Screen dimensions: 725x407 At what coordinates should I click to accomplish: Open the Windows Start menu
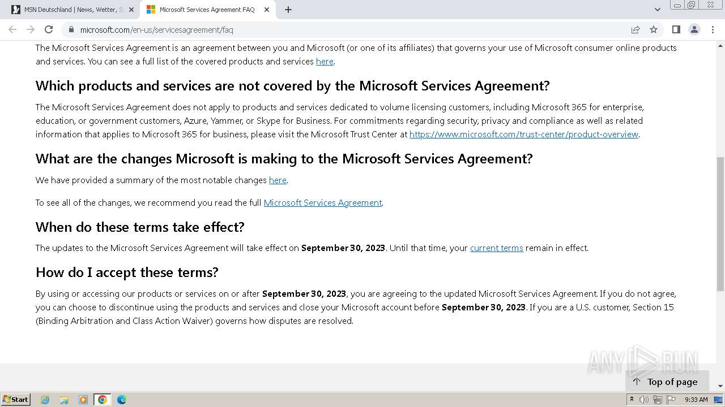click(16, 399)
